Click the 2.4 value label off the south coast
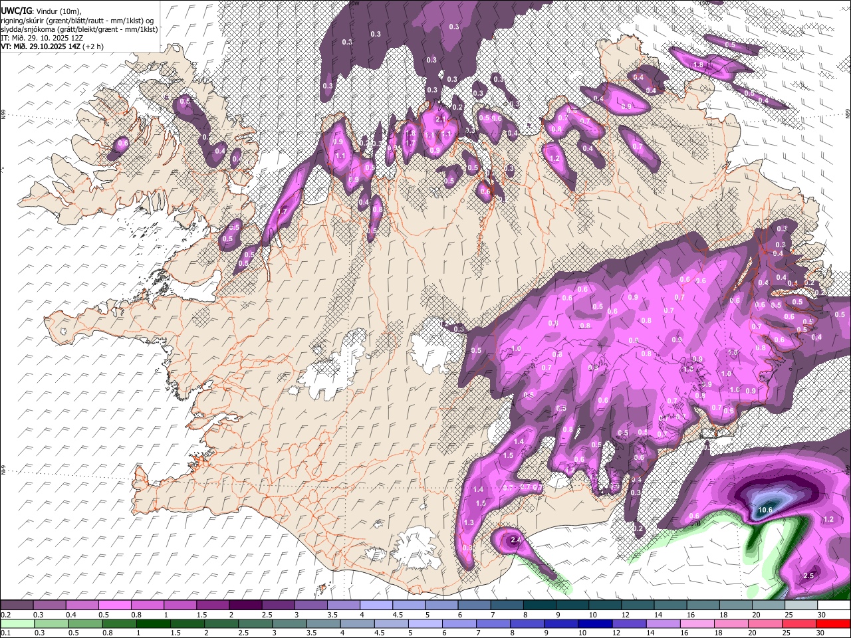This screenshot has height=638, width=851. [x=515, y=540]
